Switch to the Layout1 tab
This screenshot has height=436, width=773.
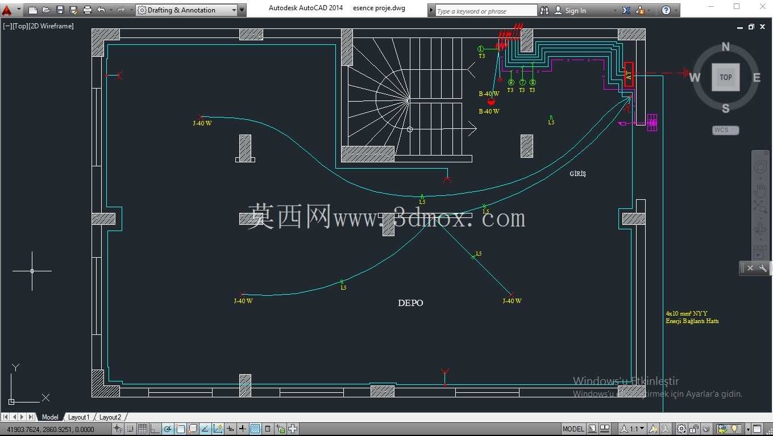[79, 417]
